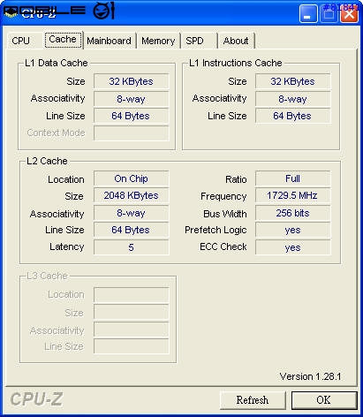Viewport: 363px width, 417px height.
Task: Click L2 Ratio value Full
Action: coord(292,178)
